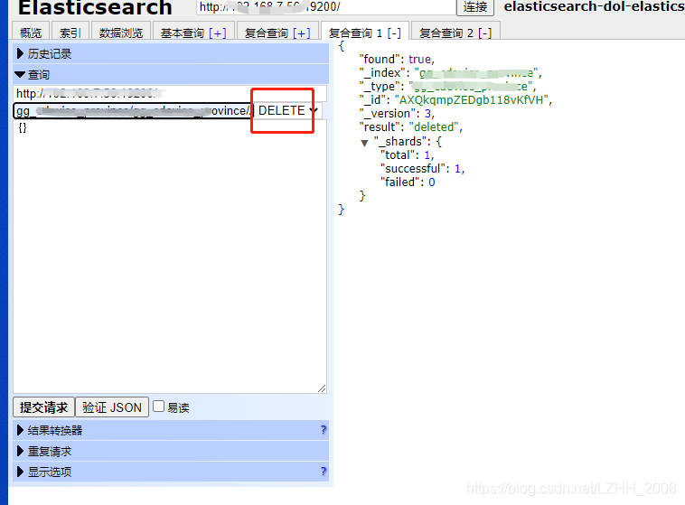Click the "result" value "deleted"
Screen dimensions: 685x505
click(x=434, y=127)
